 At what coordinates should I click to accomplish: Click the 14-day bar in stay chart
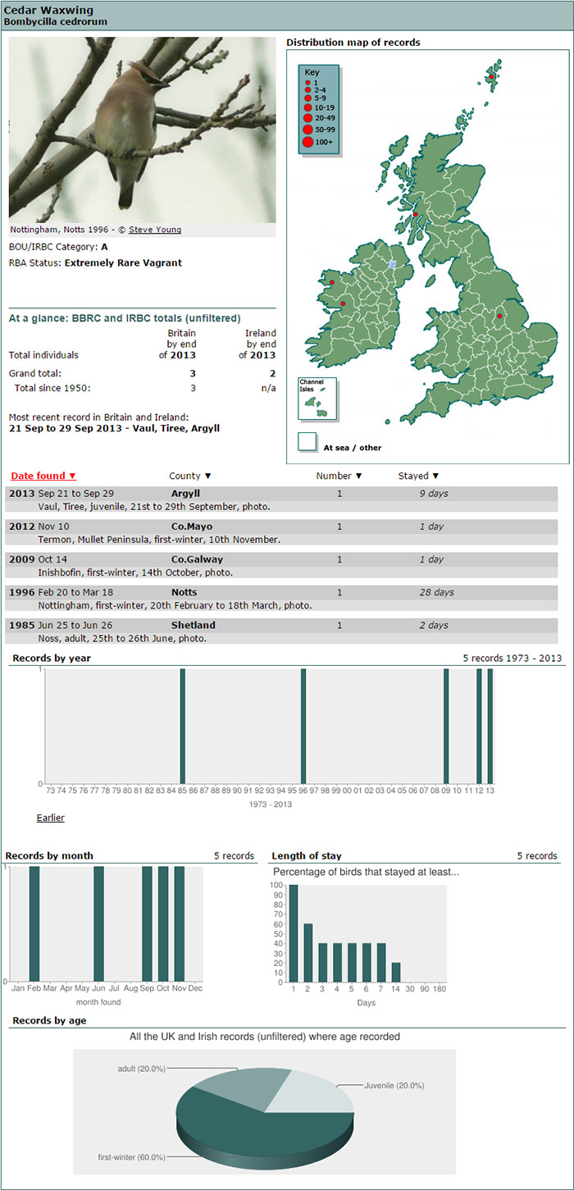[396, 972]
